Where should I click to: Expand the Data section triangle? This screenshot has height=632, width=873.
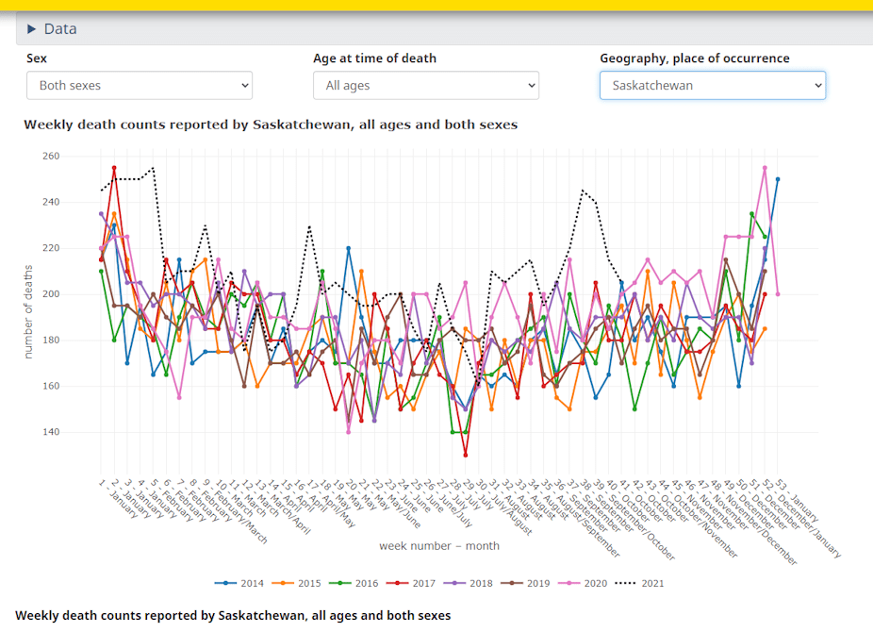pyautogui.click(x=31, y=29)
